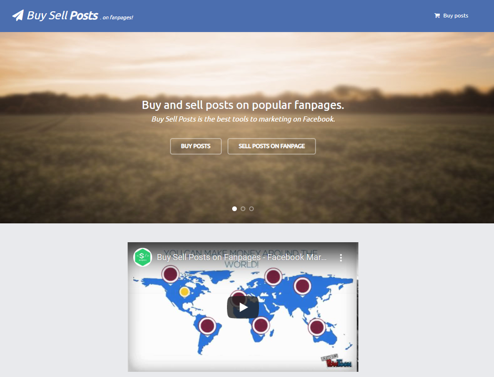
Task: Switch to the second carousel slide dot
Action: coord(243,209)
